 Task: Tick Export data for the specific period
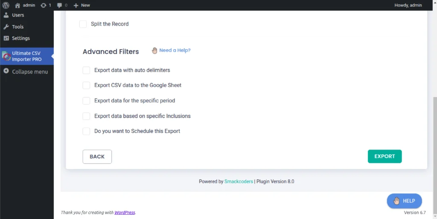pos(86,101)
